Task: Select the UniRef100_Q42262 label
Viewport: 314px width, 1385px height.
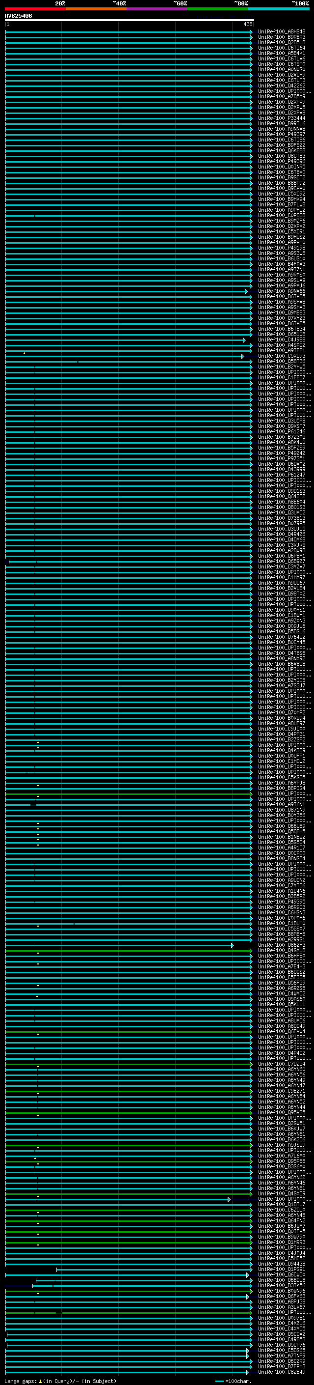Action: (282, 86)
